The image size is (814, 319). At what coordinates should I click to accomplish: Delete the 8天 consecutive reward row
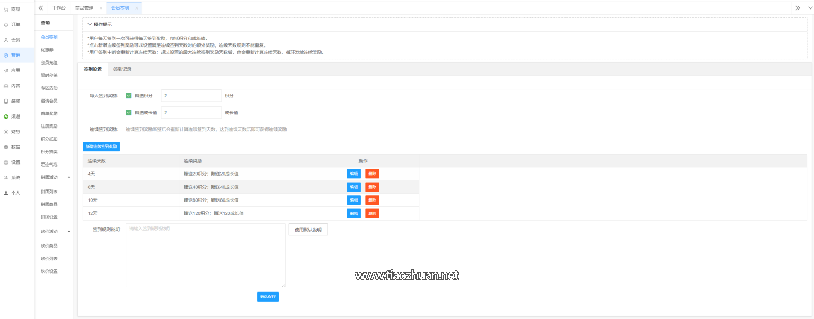point(372,187)
